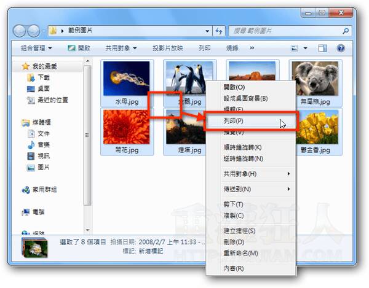Viewport: 369px width, 288px height.
Task: Click 範例圖片 breadcrumb in address bar
Action: point(80,31)
